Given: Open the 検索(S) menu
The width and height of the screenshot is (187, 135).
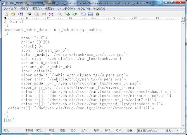Looking at the screenshot, I should point(49,8).
